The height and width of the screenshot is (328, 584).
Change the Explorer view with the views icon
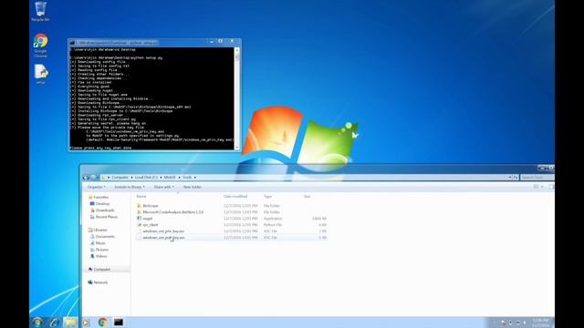[536, 187]
